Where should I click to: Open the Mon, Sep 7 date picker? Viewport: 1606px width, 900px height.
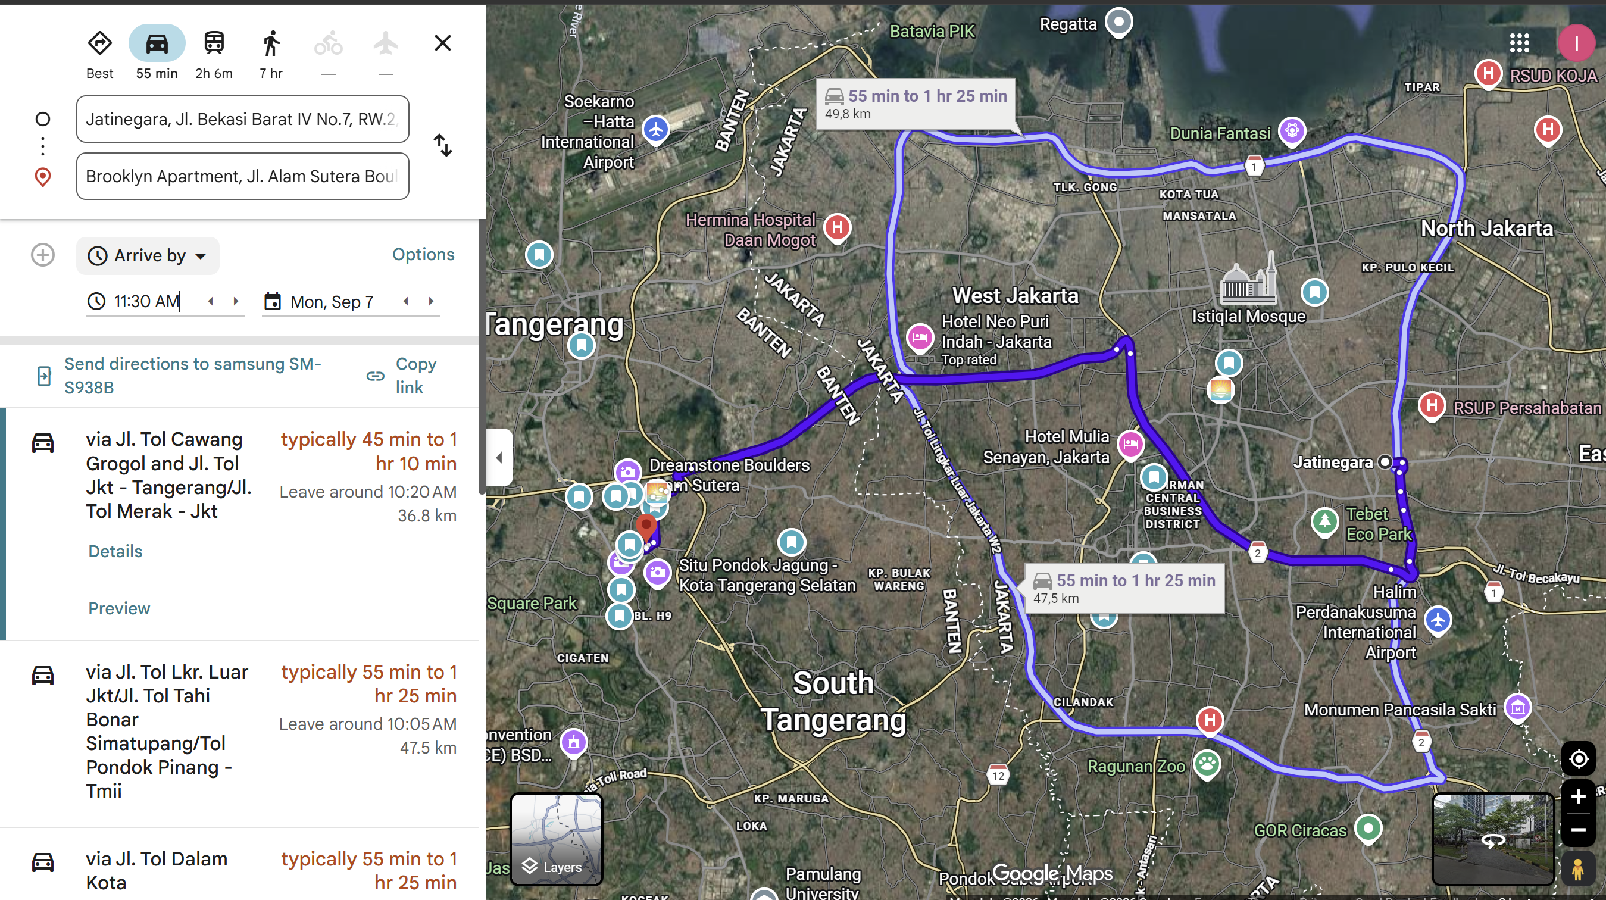click(x=331, y=302)
